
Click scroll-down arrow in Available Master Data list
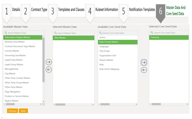43,101
